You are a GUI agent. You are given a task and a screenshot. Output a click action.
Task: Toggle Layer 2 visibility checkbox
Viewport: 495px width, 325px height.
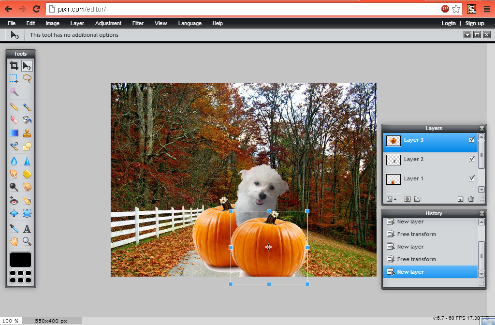[472, 159]
